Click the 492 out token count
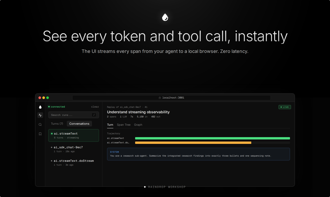Screen dimensions: 330x197 point(156,117)
